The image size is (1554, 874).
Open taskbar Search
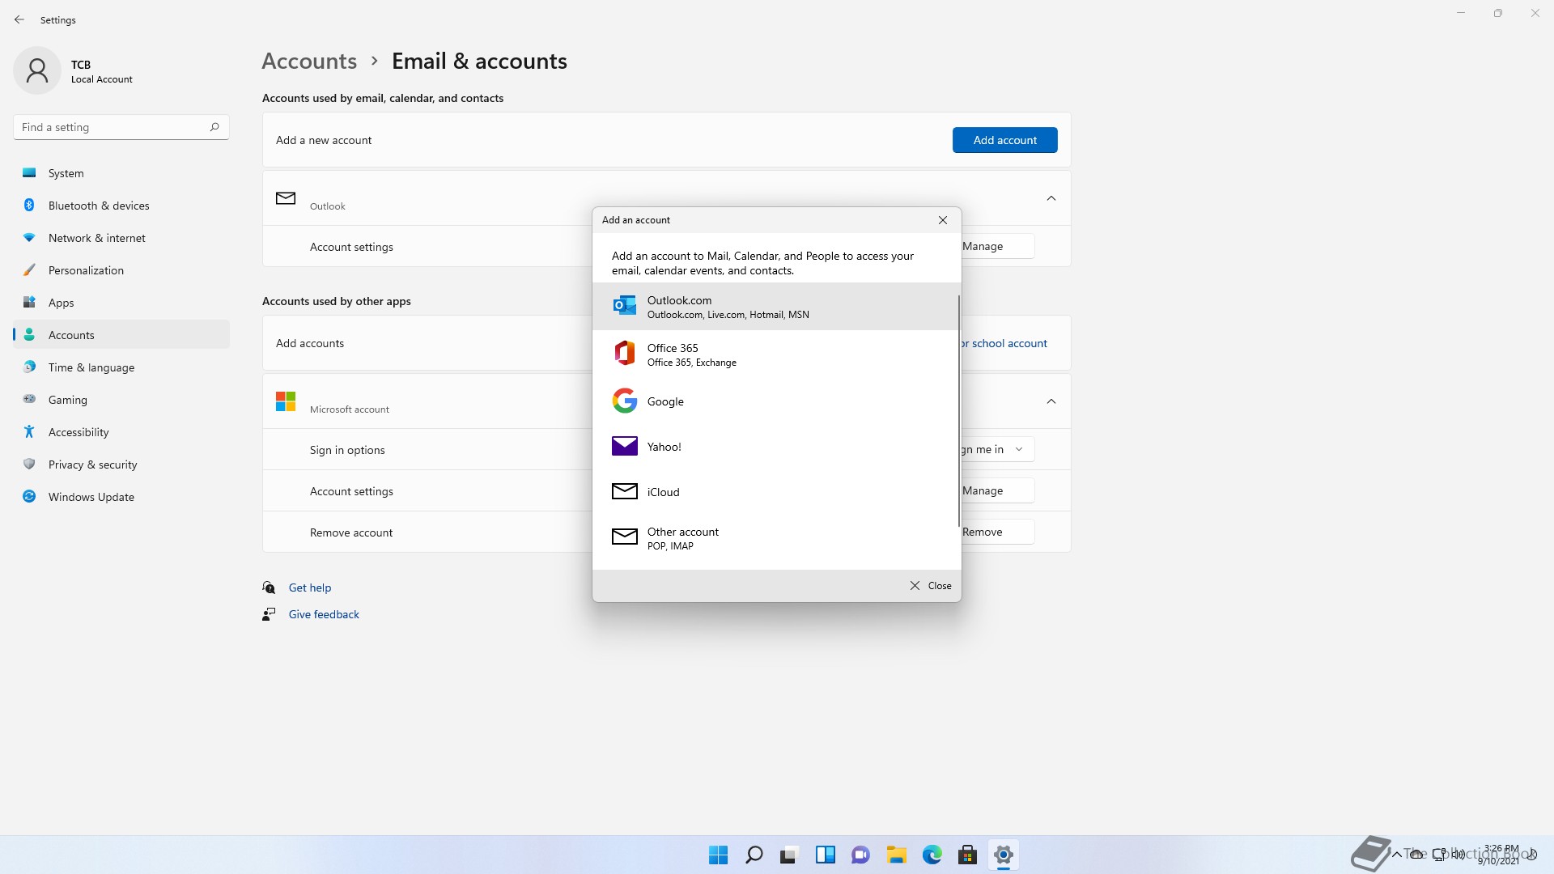(754, 855)
